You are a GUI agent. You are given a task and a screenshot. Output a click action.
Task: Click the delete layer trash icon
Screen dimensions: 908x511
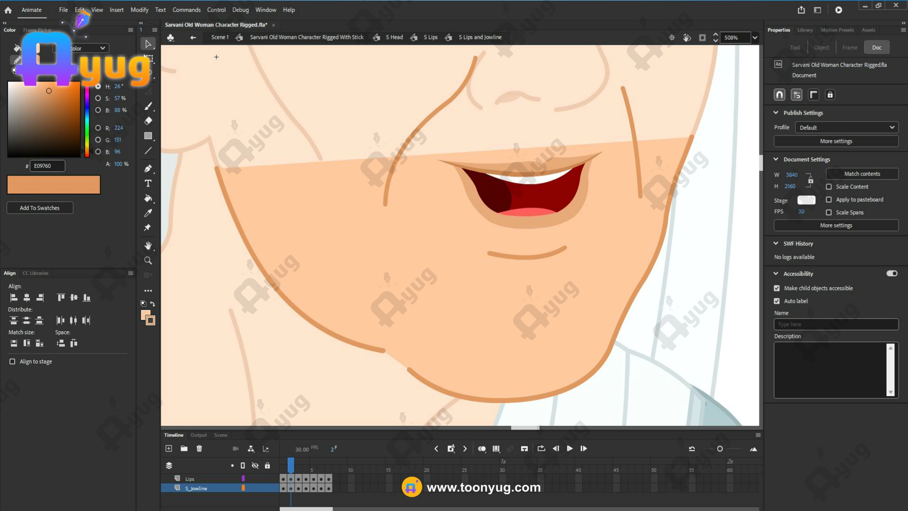(x=199, y=449)
